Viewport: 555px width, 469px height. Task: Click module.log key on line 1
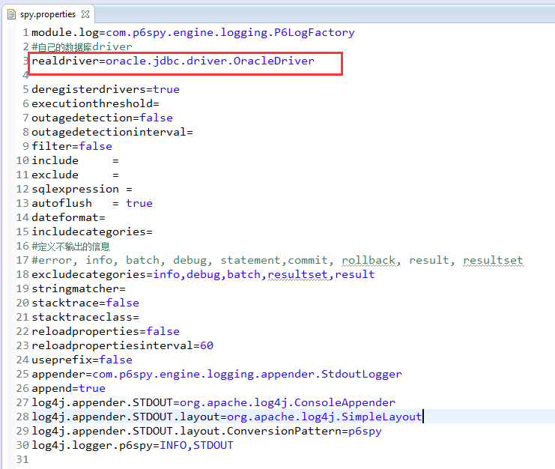click(65, 32)
